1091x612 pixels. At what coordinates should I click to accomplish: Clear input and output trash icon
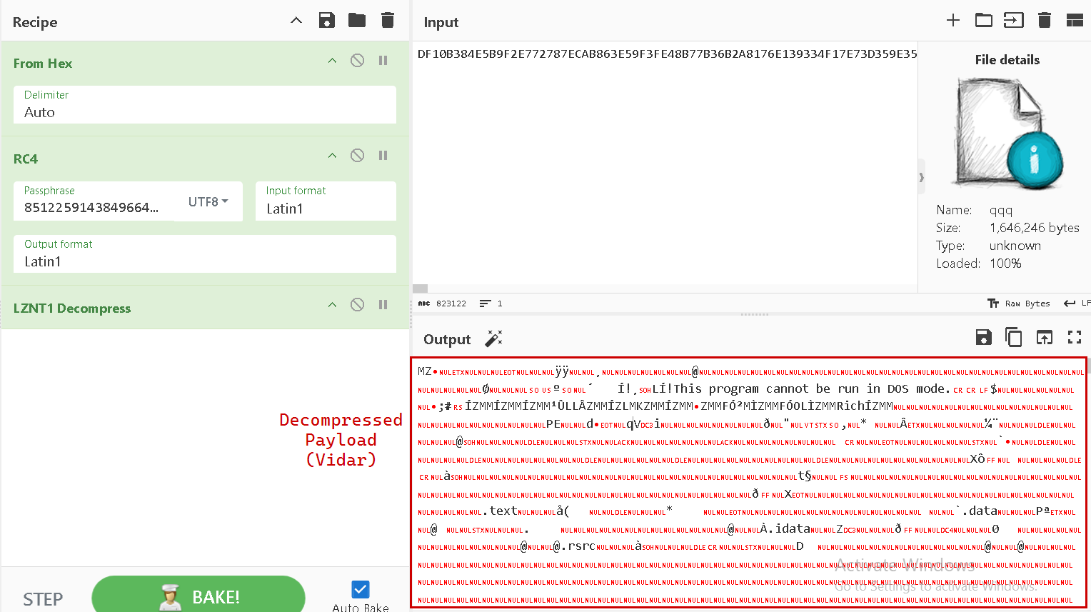(x=1044, y=21)
